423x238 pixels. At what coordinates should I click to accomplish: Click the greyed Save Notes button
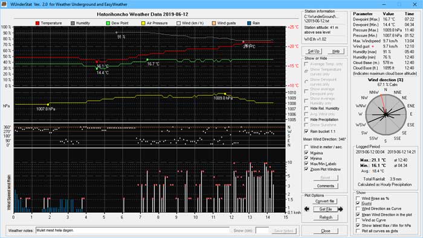(283, 231)
